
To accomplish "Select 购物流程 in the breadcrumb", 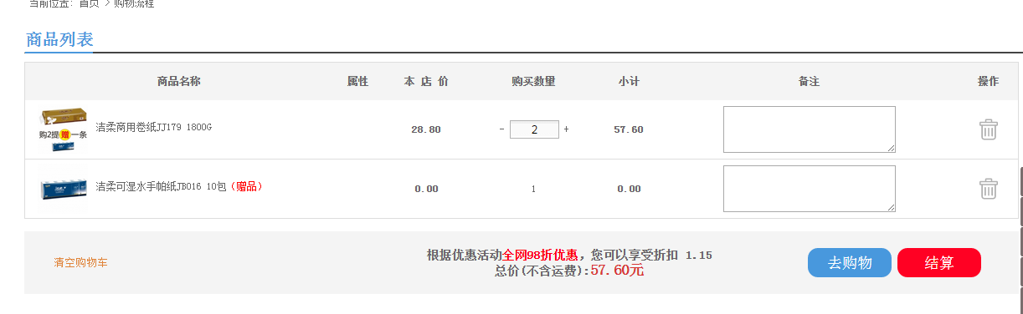I will [x=134, y=3].
